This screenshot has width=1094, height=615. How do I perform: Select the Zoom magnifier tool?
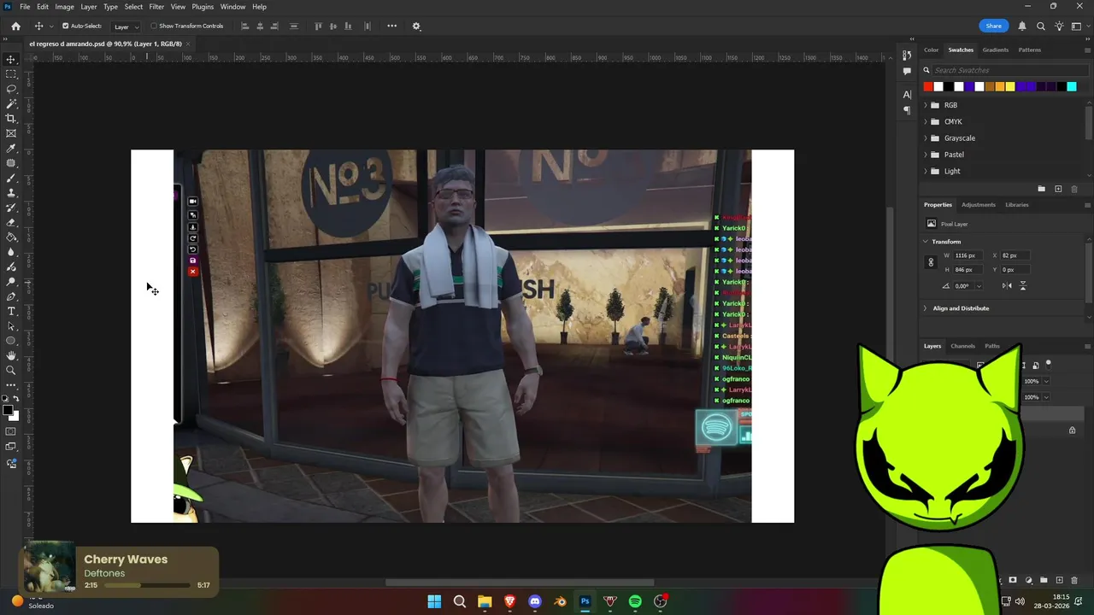pos(11,370)
